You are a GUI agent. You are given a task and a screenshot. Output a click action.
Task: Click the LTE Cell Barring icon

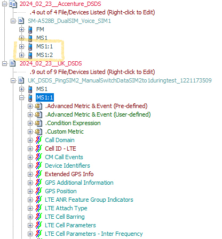(38, 217)
